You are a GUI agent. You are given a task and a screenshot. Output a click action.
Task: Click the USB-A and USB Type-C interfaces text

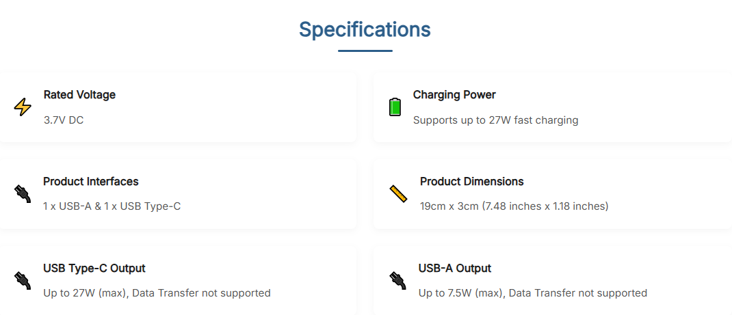112,206
